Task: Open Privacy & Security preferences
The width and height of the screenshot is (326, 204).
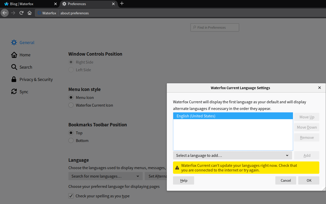Action: [32, 79]
